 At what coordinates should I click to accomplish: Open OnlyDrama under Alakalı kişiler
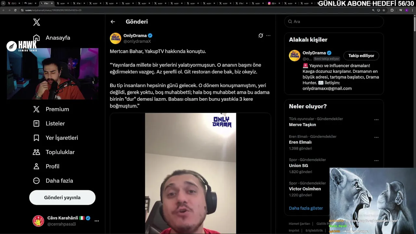pos(314,53)
